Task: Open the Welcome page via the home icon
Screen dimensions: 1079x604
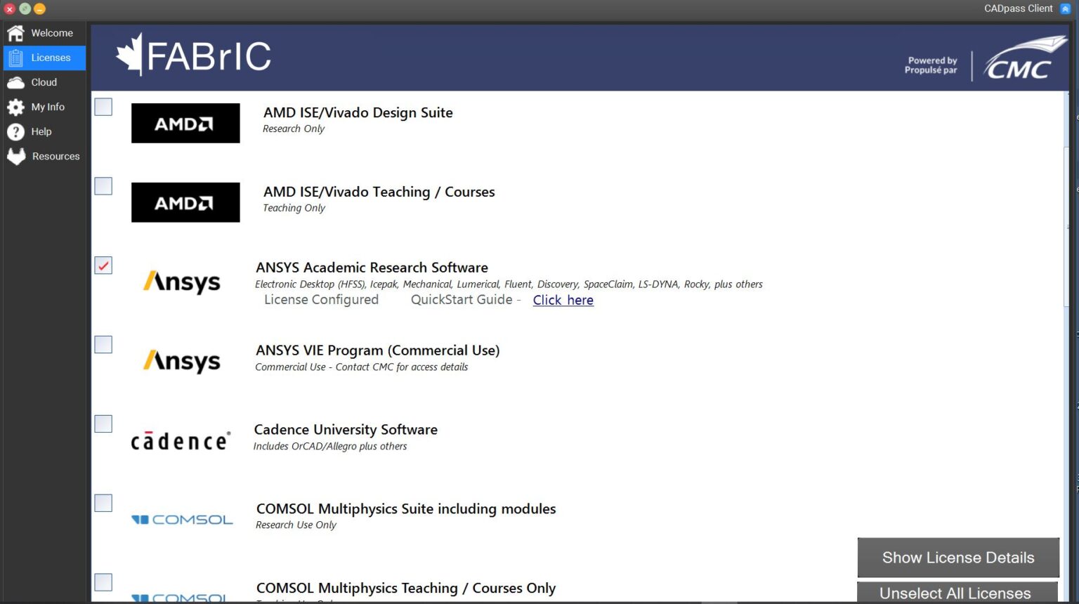Action: coord(15,32)
